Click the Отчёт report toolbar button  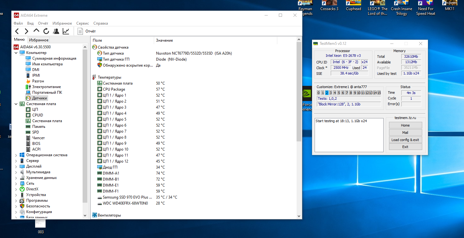pyautogui.click(x=87, y=31)
